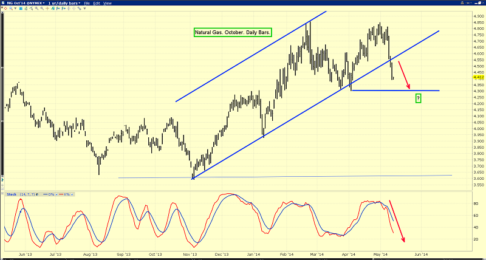The image size is (486, 260).
Task: Open the 1 yr/daily bars period dropdown
Action: click(64, 3)
